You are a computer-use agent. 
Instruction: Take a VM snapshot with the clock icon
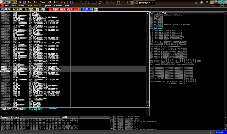click(x=90, y=2)
